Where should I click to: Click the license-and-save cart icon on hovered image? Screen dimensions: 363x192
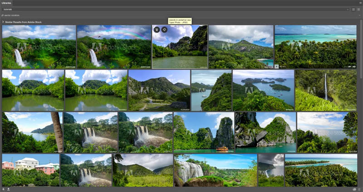[x=157, y=30]
